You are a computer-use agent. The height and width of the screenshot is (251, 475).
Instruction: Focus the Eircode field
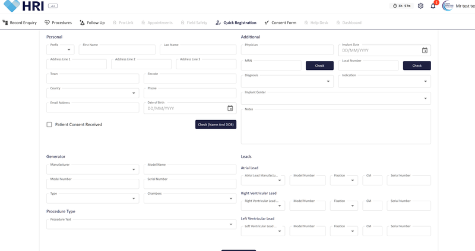point(190,79)
